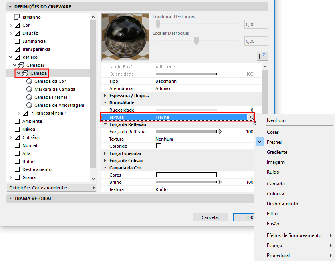
Task: Expand the Força Especular section
Action: click(104, 153)
